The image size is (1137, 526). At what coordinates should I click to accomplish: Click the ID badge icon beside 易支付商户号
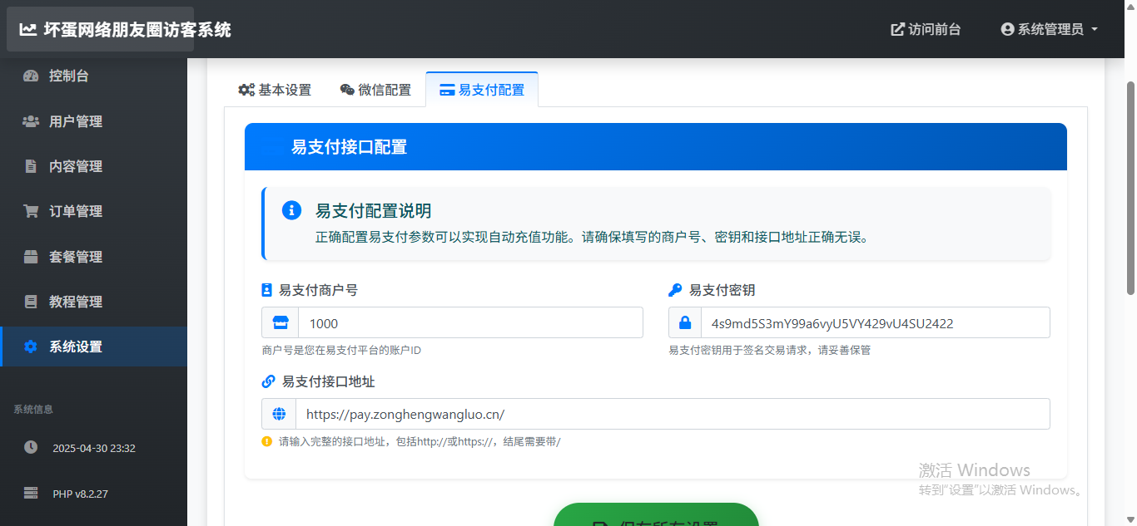[x=267, y=290]
